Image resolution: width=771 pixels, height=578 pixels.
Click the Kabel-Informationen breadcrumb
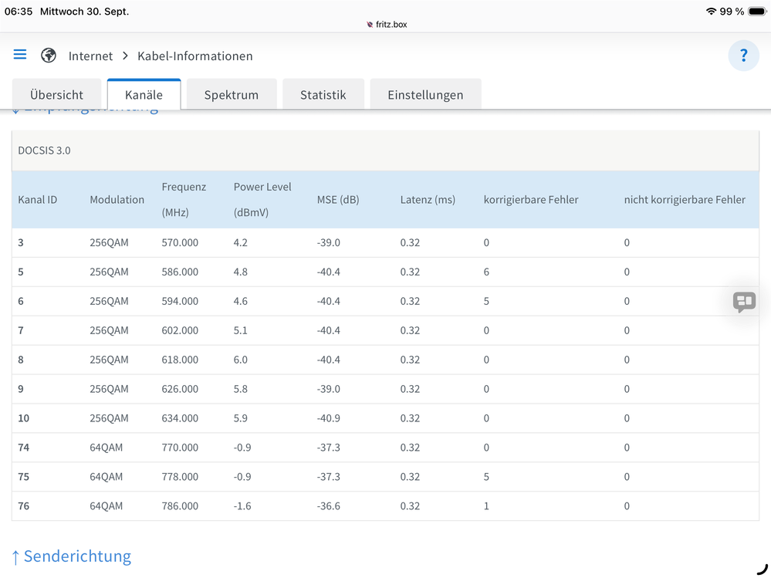click(x=195, y=56)
